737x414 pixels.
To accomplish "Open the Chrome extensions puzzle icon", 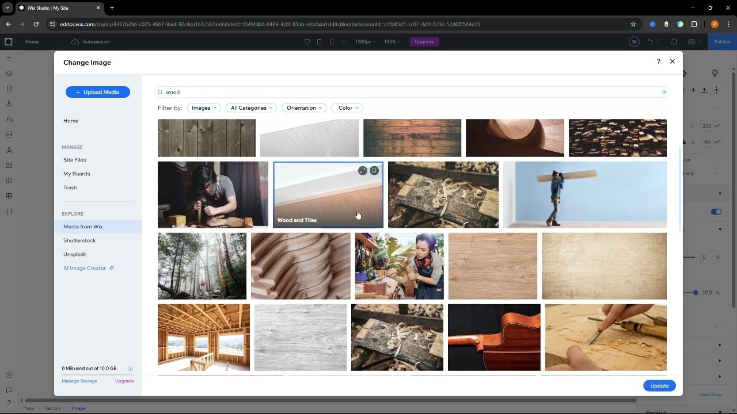I will (694, 24).
